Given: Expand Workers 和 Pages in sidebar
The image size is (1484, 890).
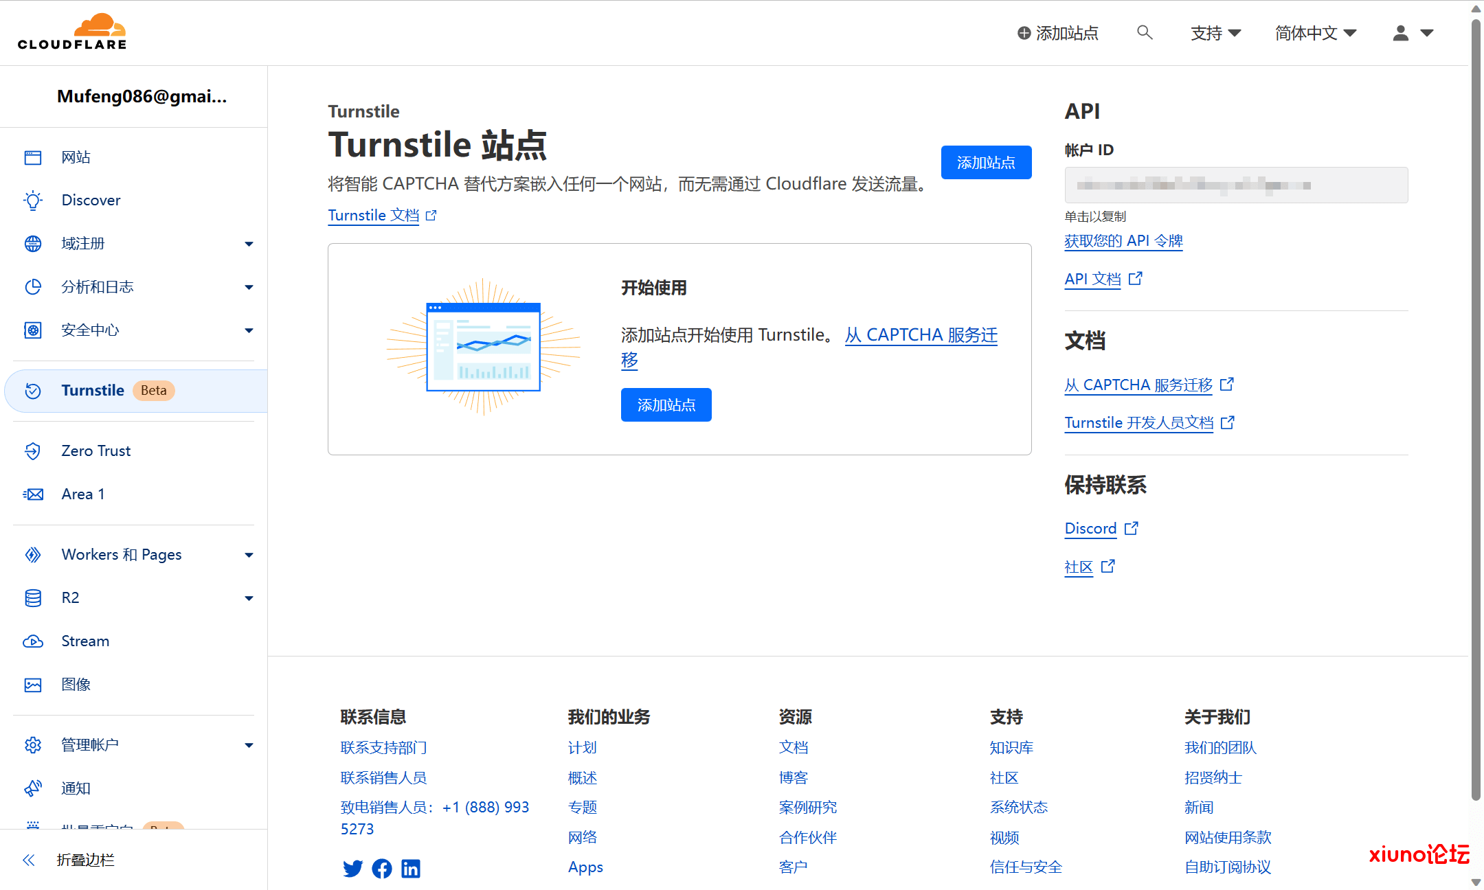Looking at the screenshot, I should [x=249, y=554].
